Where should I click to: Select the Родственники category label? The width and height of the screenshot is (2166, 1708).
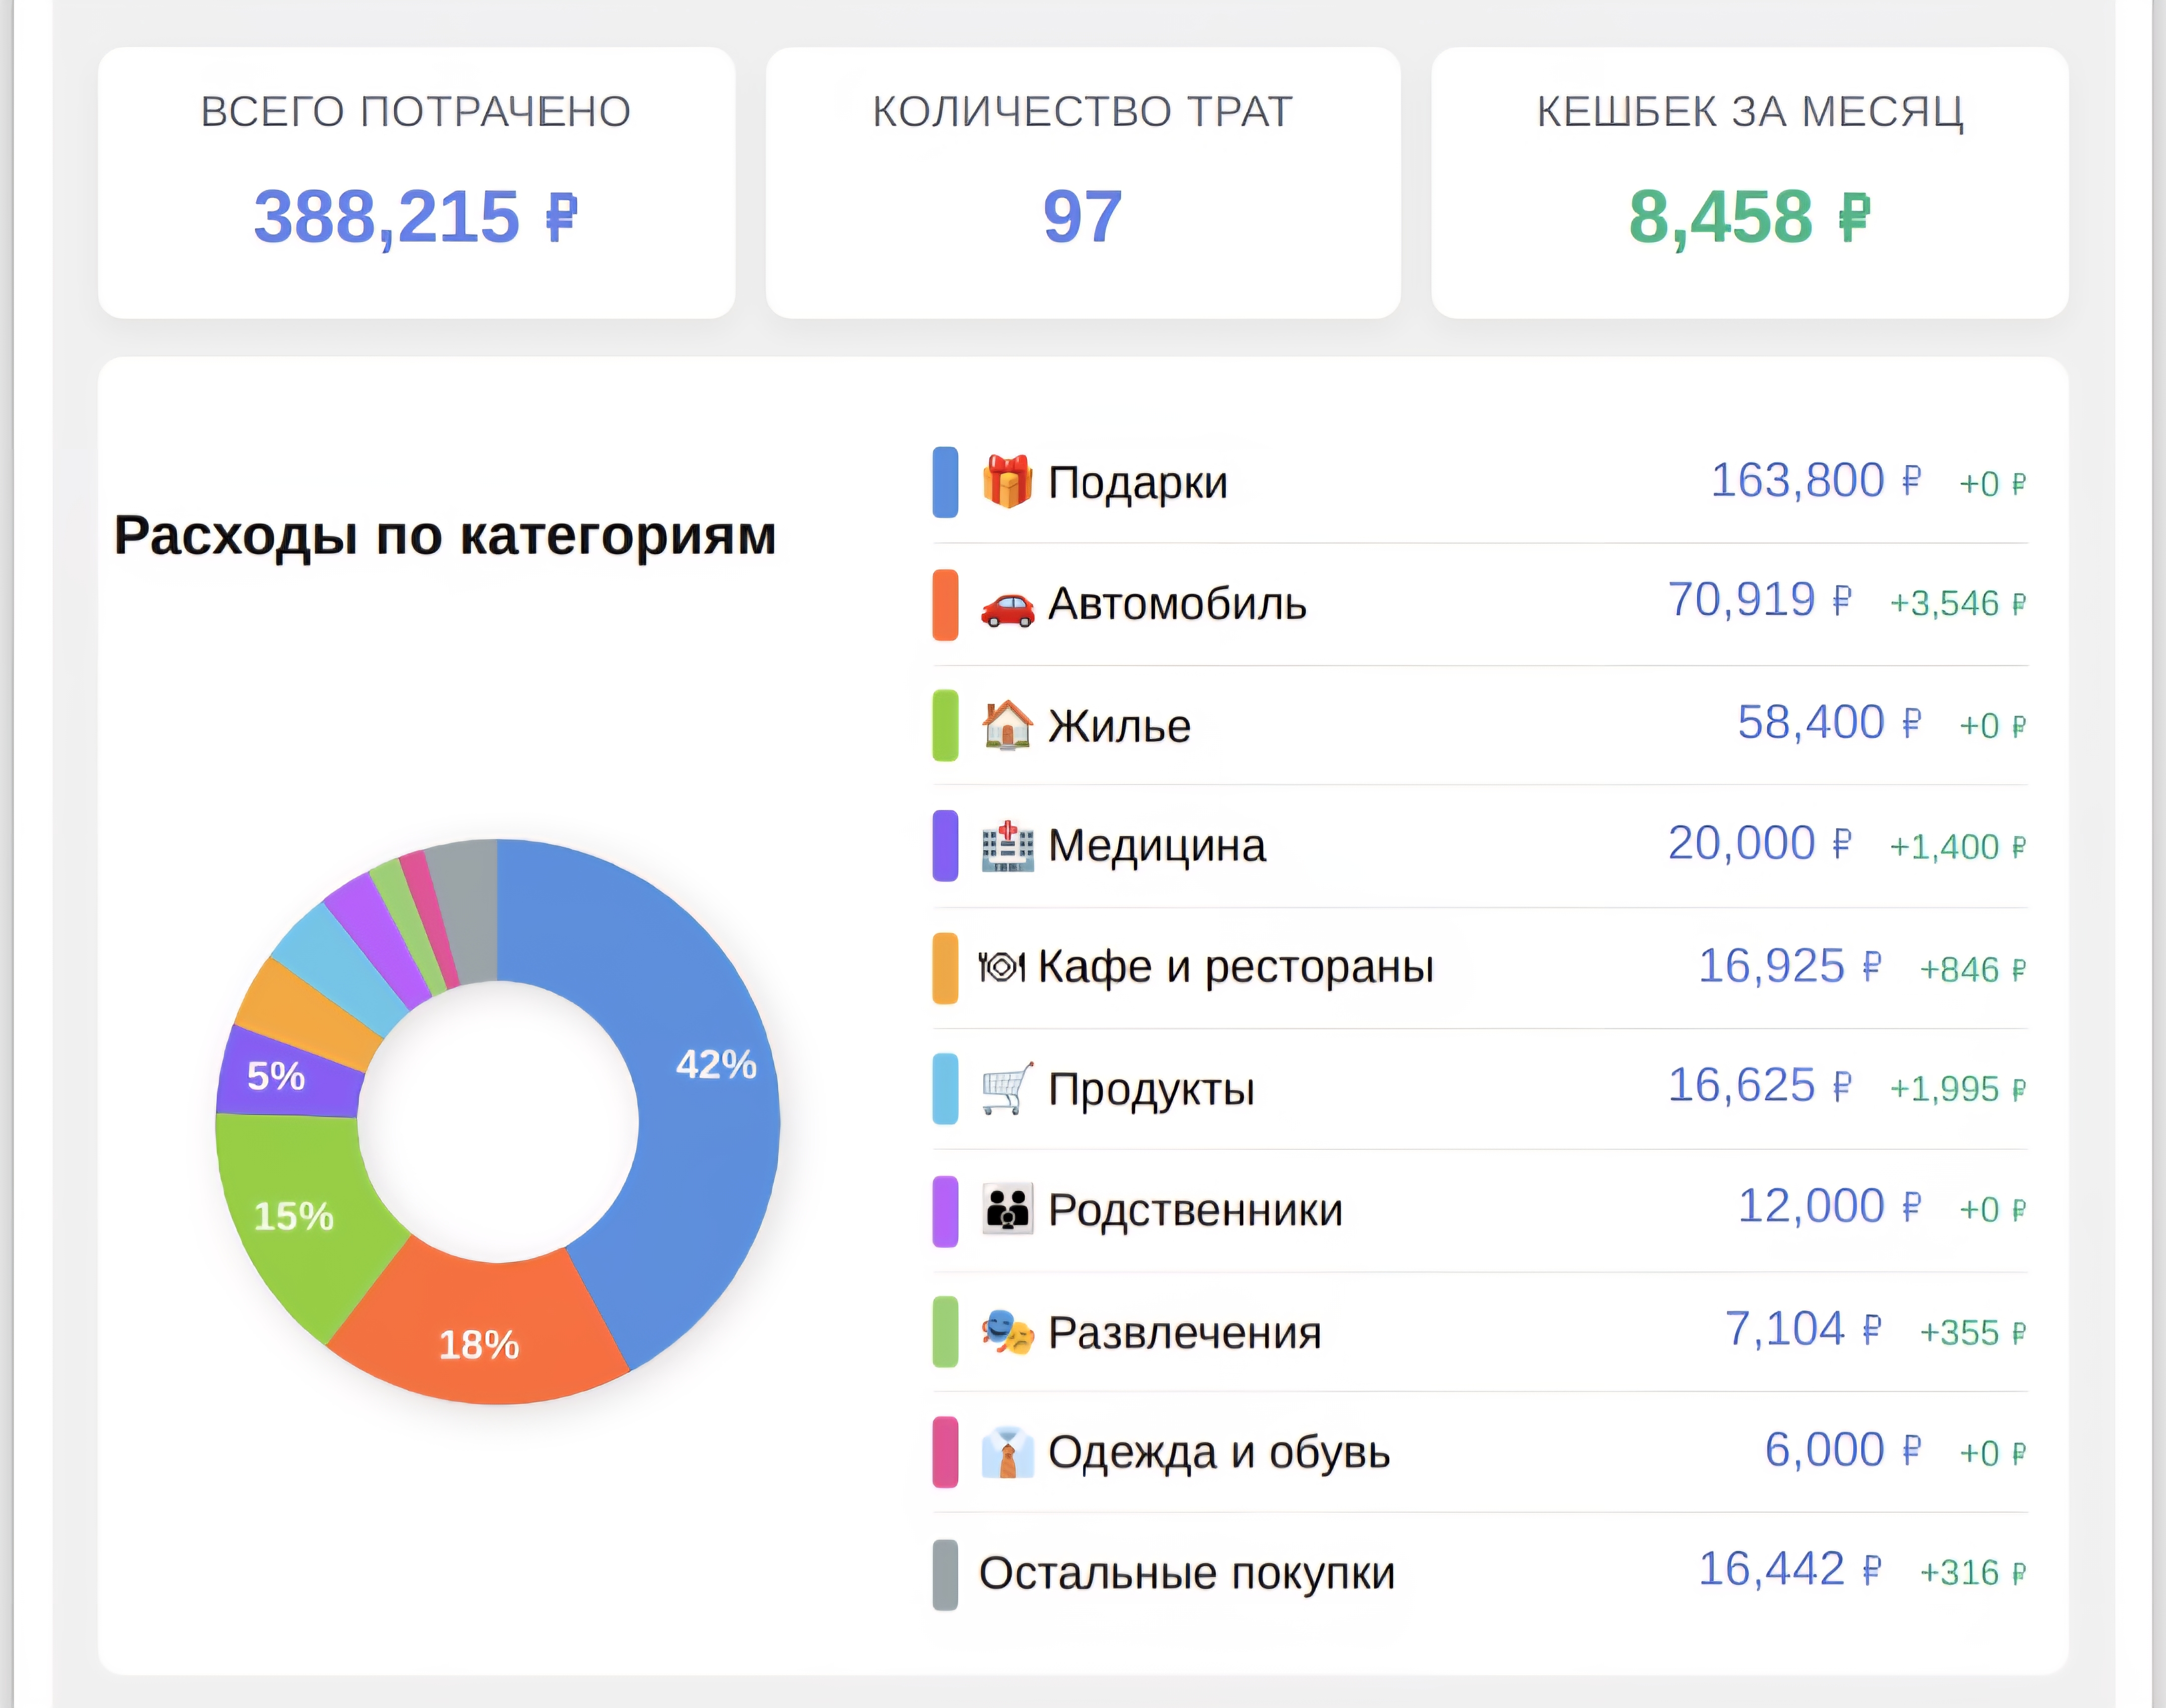1195,1211
